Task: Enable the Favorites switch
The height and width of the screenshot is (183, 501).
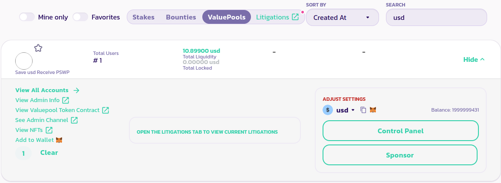Action: (x=80, y=17)
